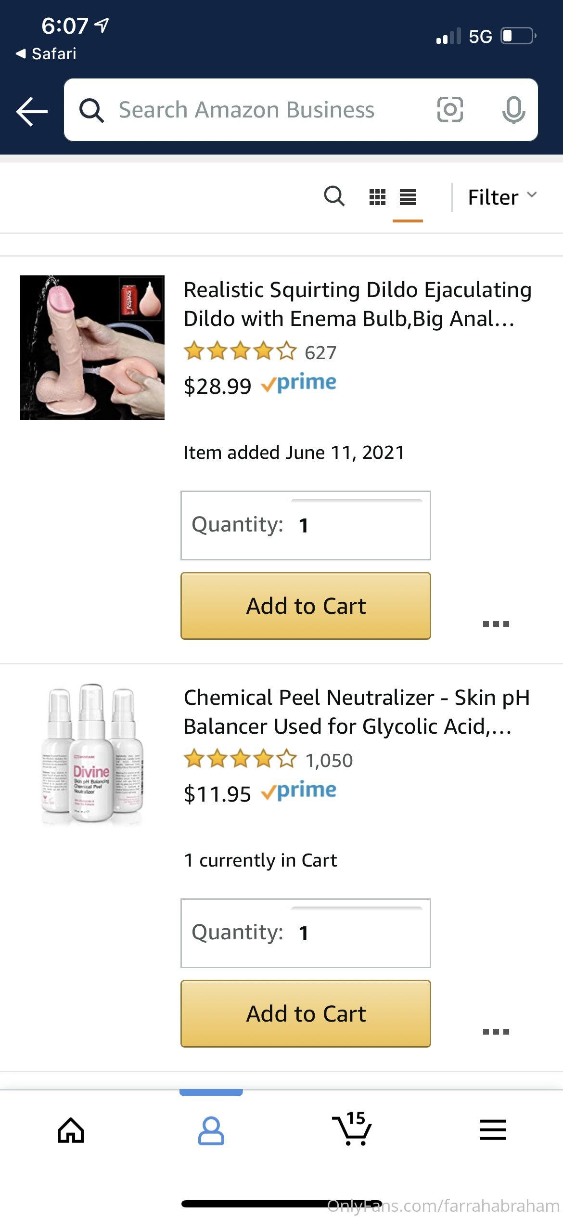Open the hamburger menu tab
563x1219 pixels.
point(493,1129)
